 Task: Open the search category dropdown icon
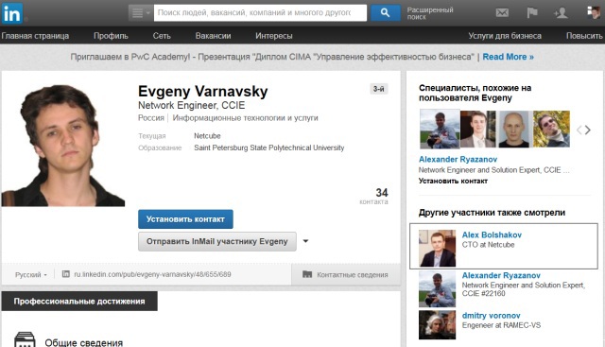click(x=141, y=13)
